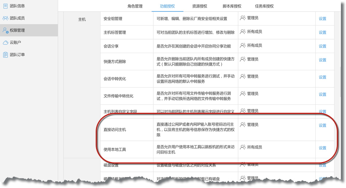The height and width of the screenshot is (188, 346).
Task: Open the 资源授权 tab
Action: [199, 6]
